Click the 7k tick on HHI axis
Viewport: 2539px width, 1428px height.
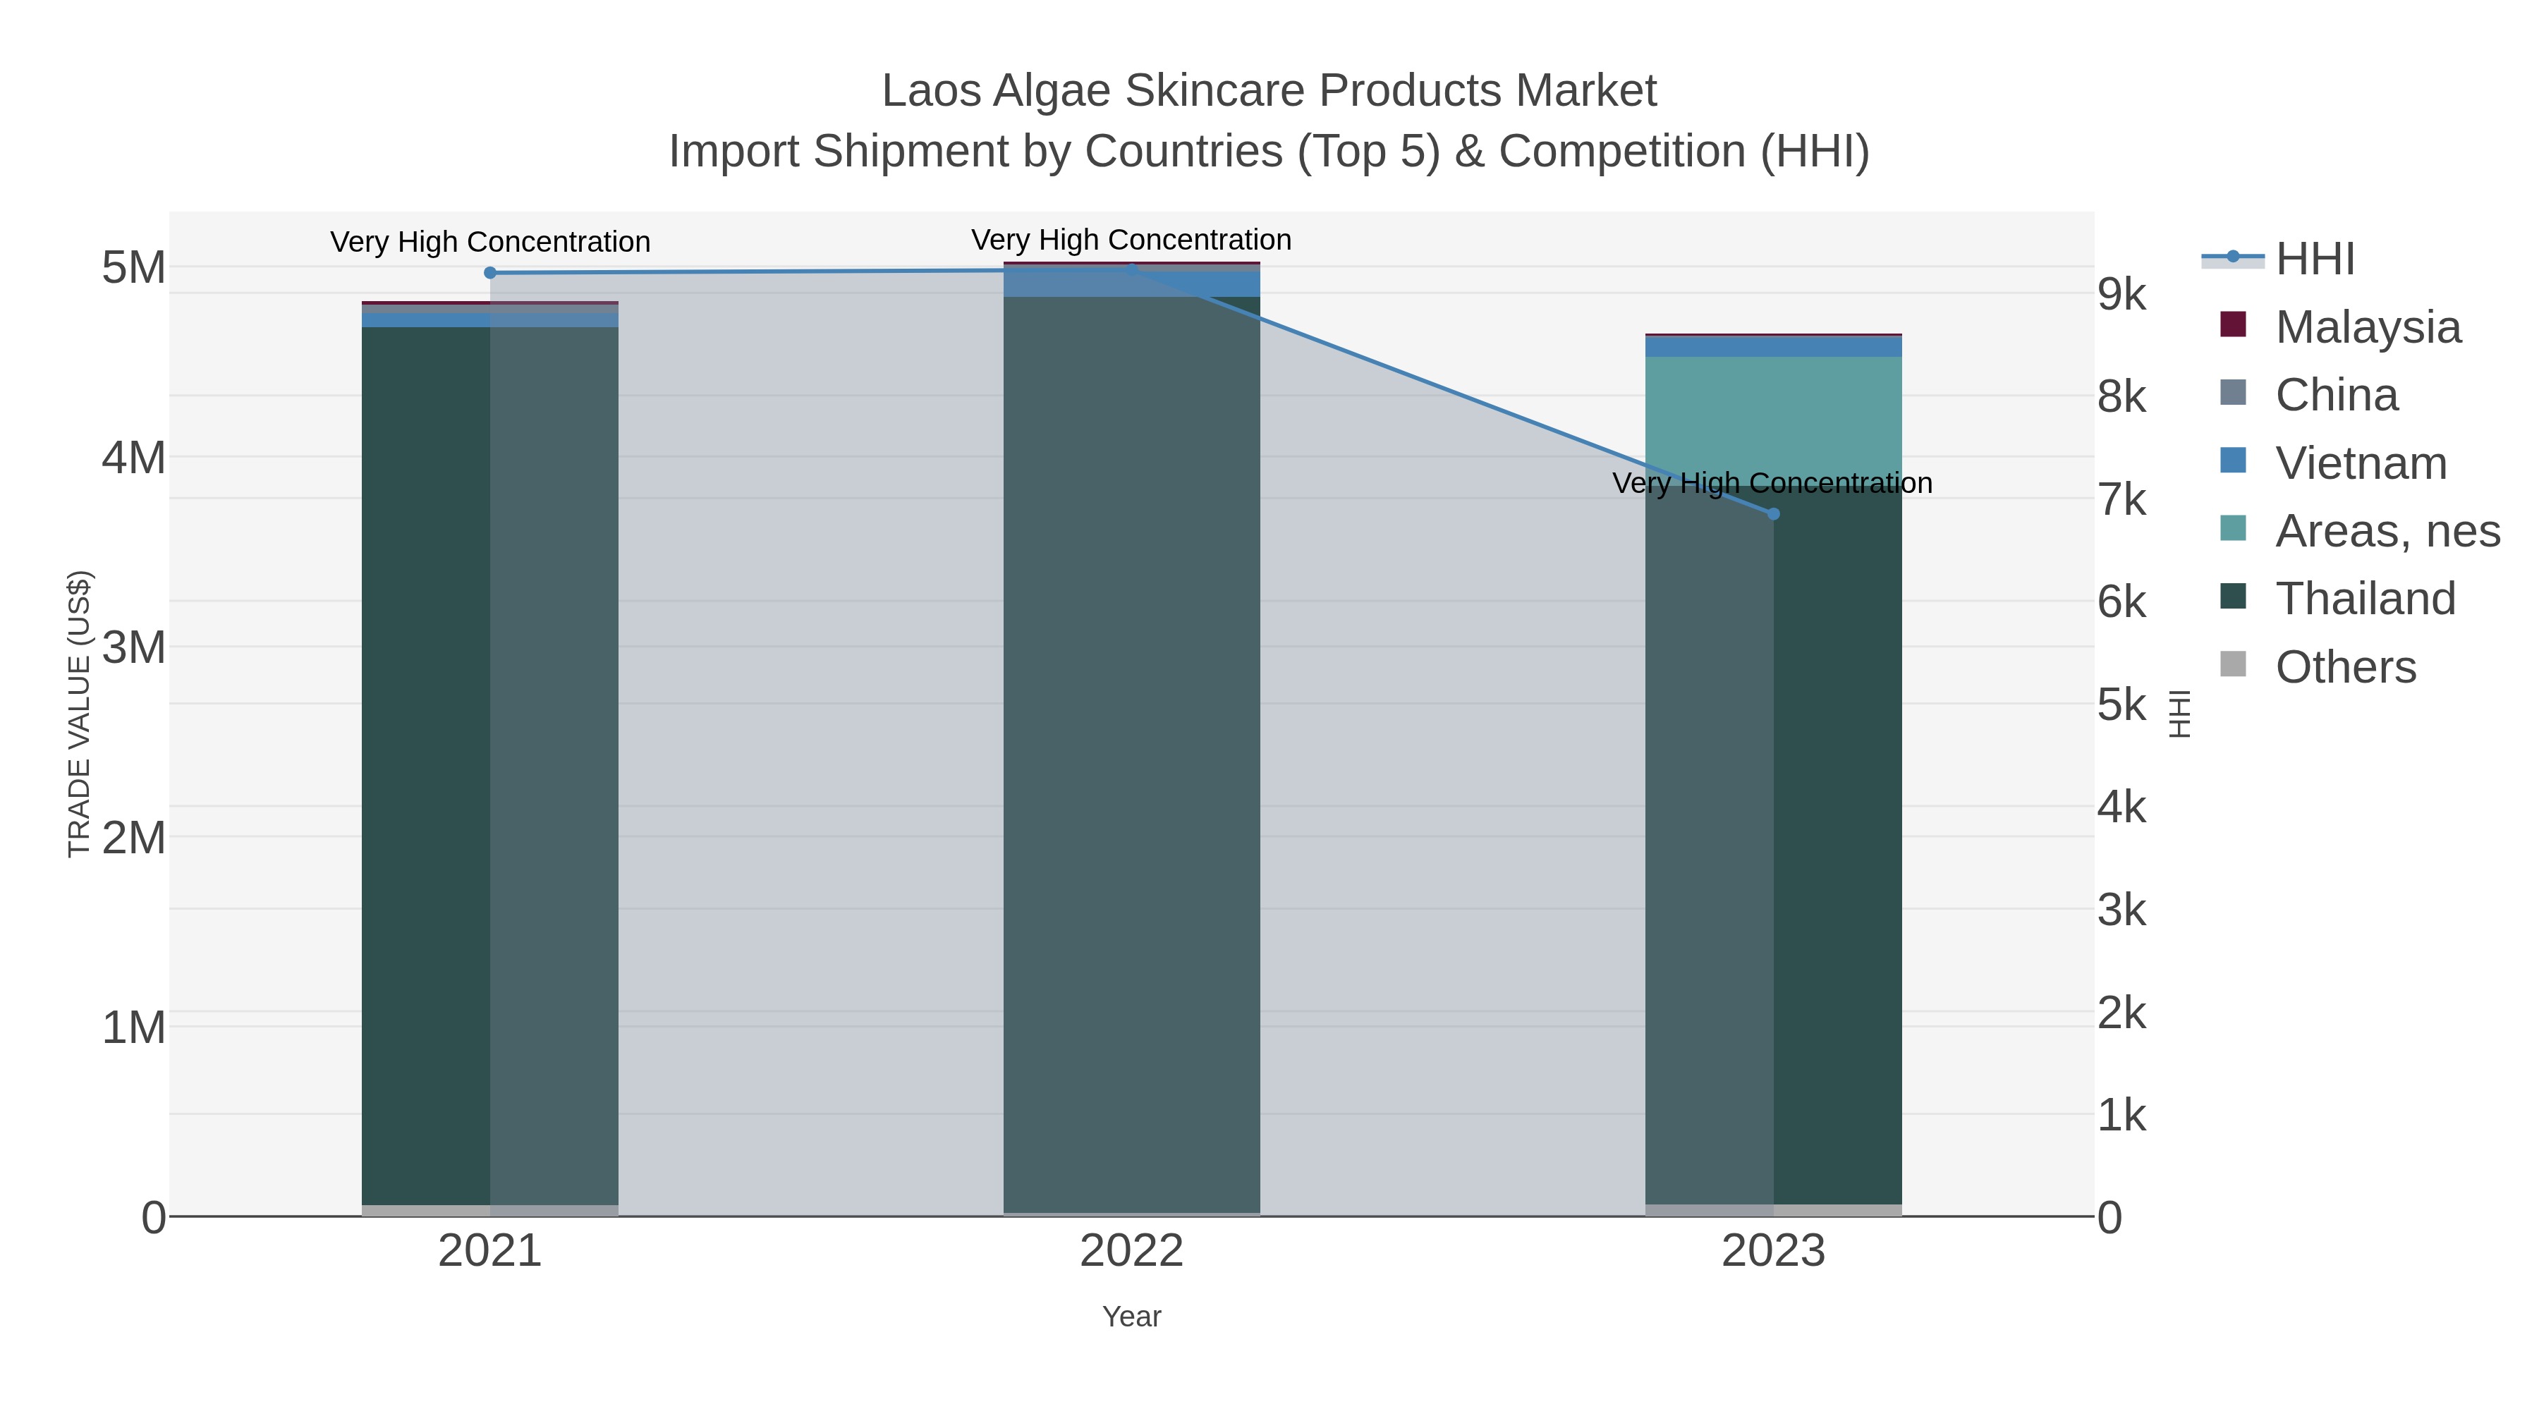[x=2122, y=499]
